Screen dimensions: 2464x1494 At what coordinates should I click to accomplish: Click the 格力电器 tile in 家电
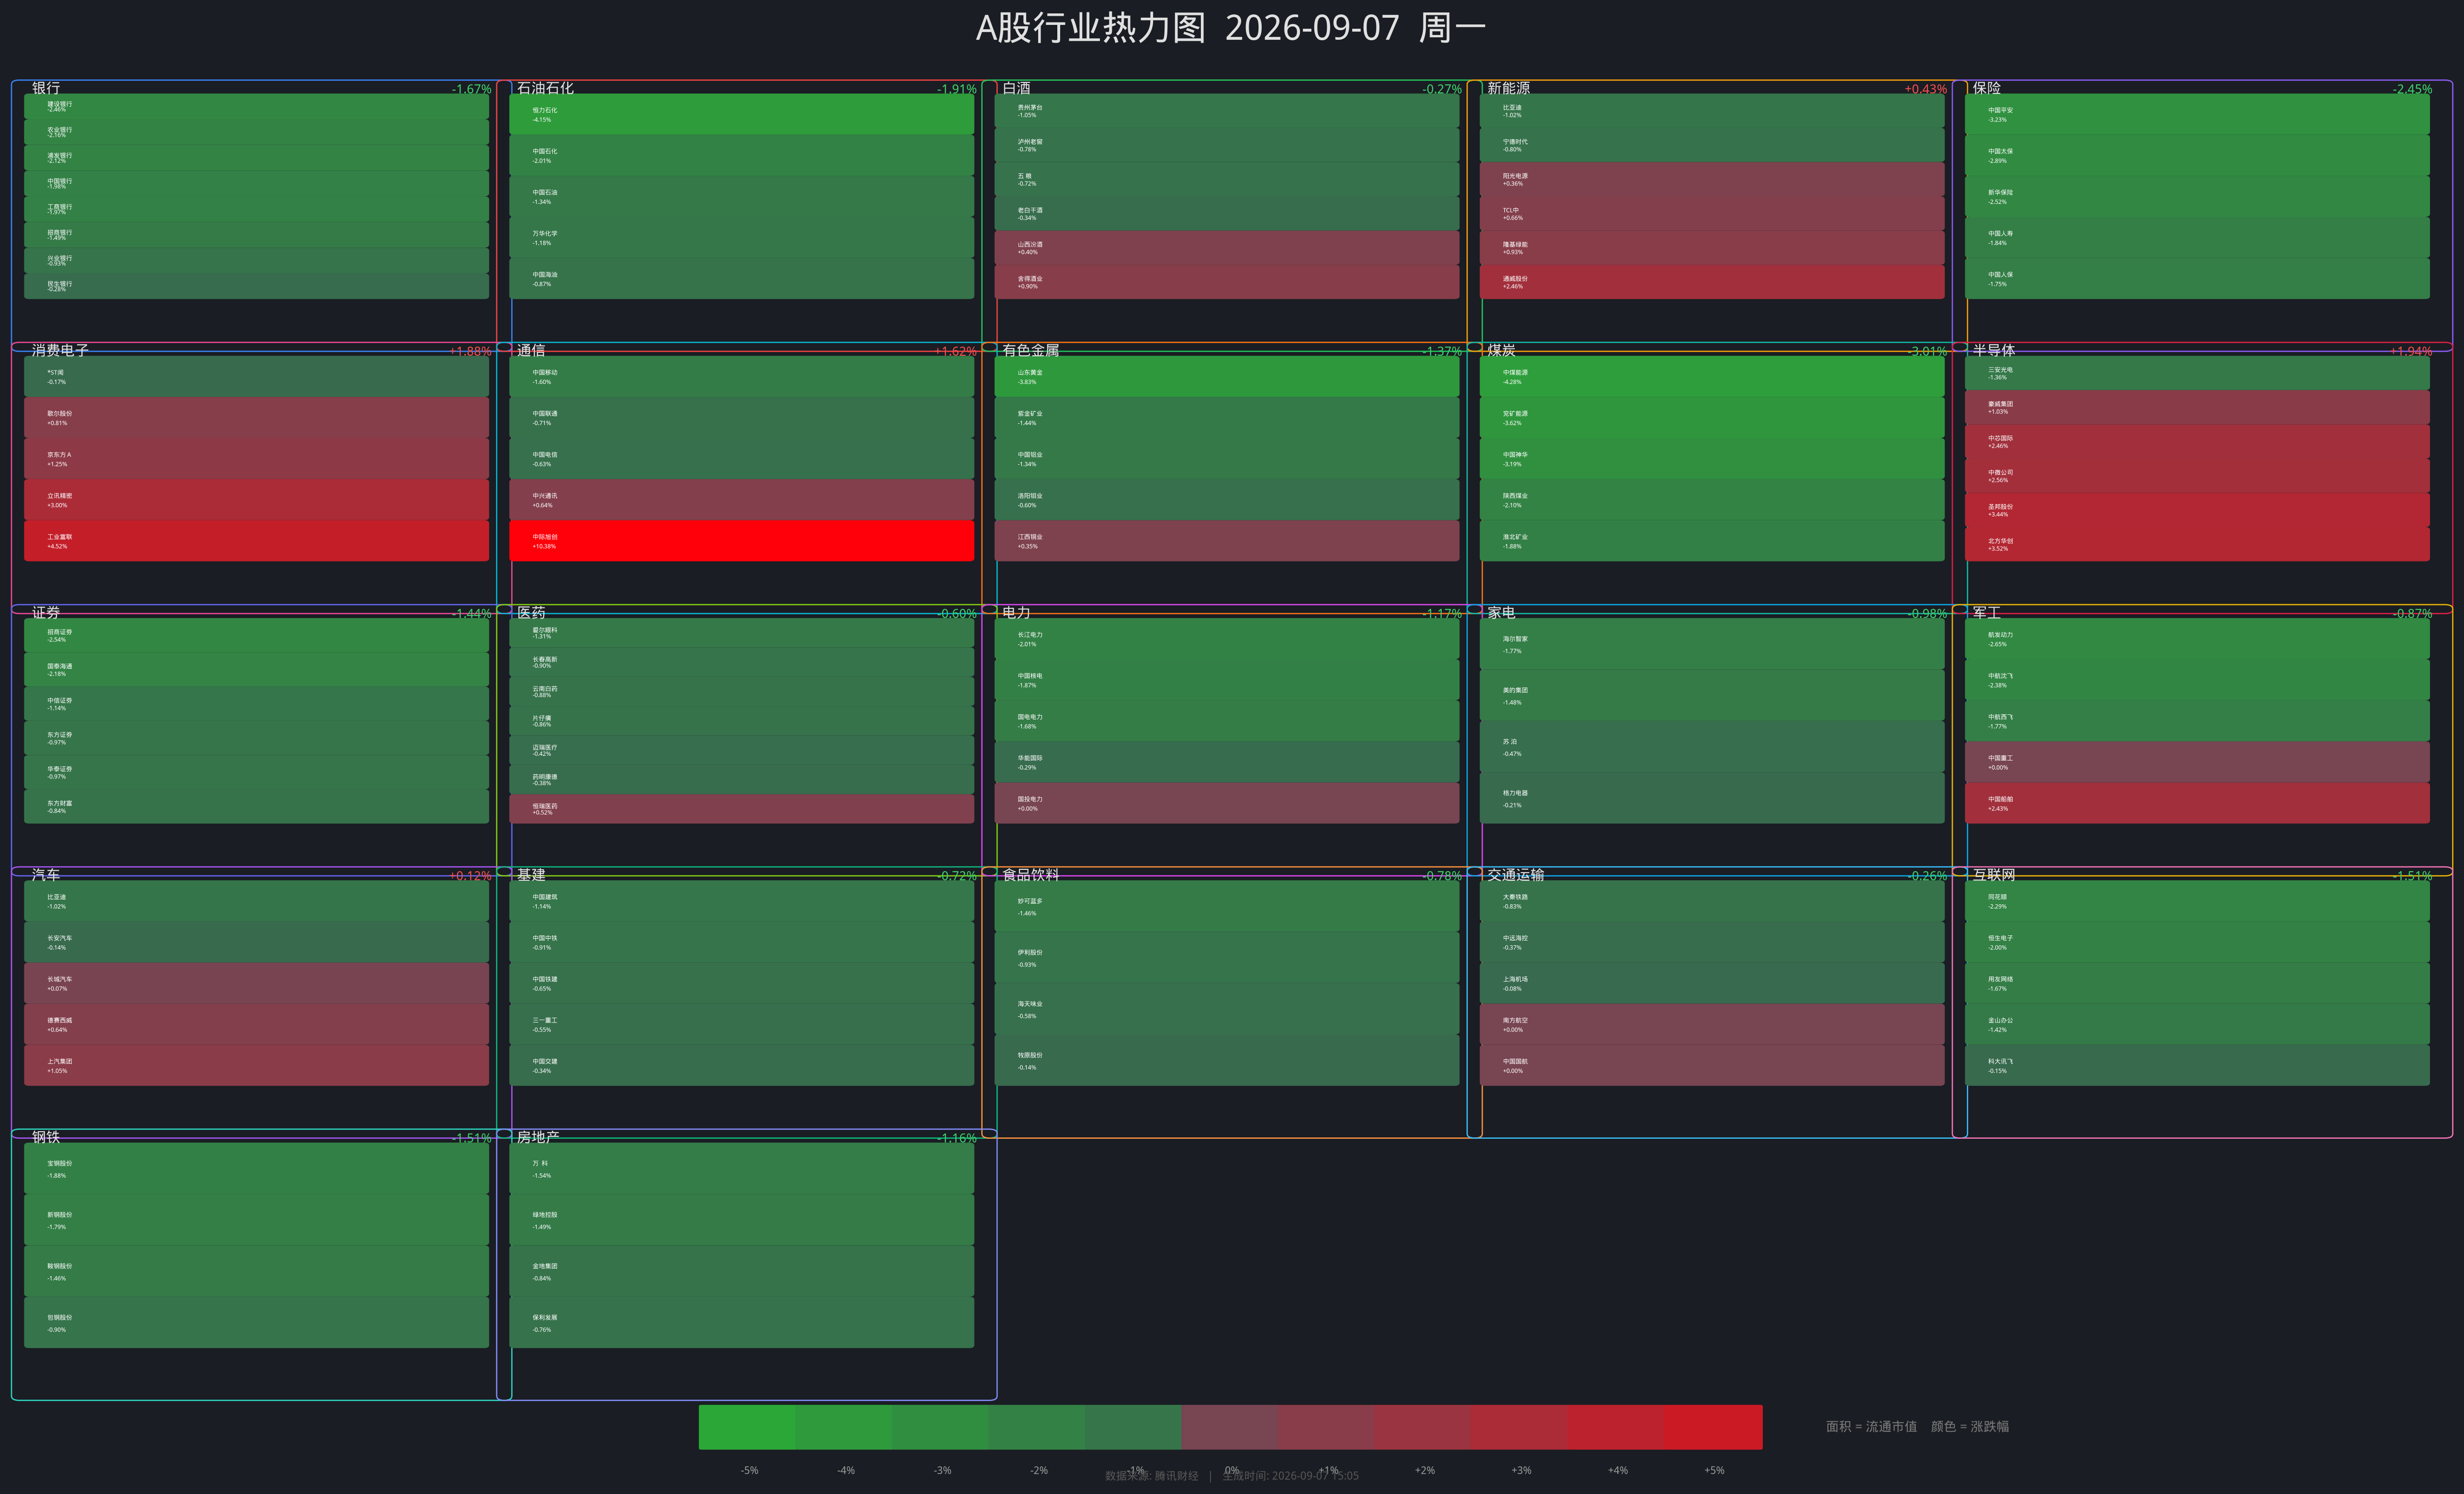pyautogui.click(x=1712, y=798)
